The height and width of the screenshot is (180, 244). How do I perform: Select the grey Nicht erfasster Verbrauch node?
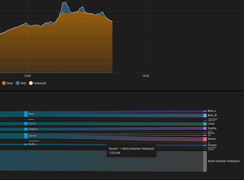pyautogui.click(x=205, y=161)
